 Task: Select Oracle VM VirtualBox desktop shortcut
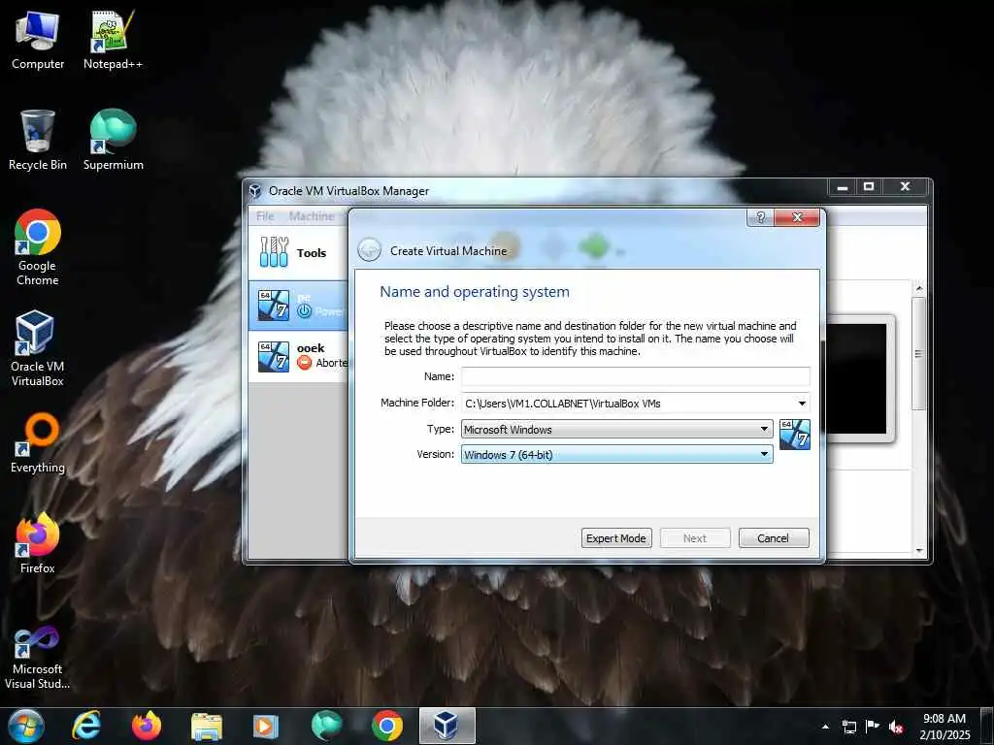38,348
